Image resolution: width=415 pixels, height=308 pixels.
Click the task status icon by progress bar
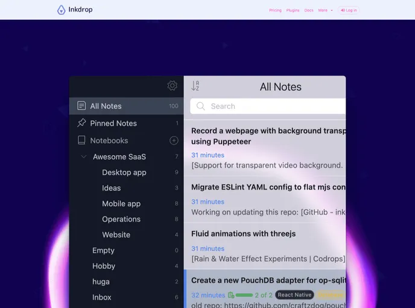click(x=231, y=295)
